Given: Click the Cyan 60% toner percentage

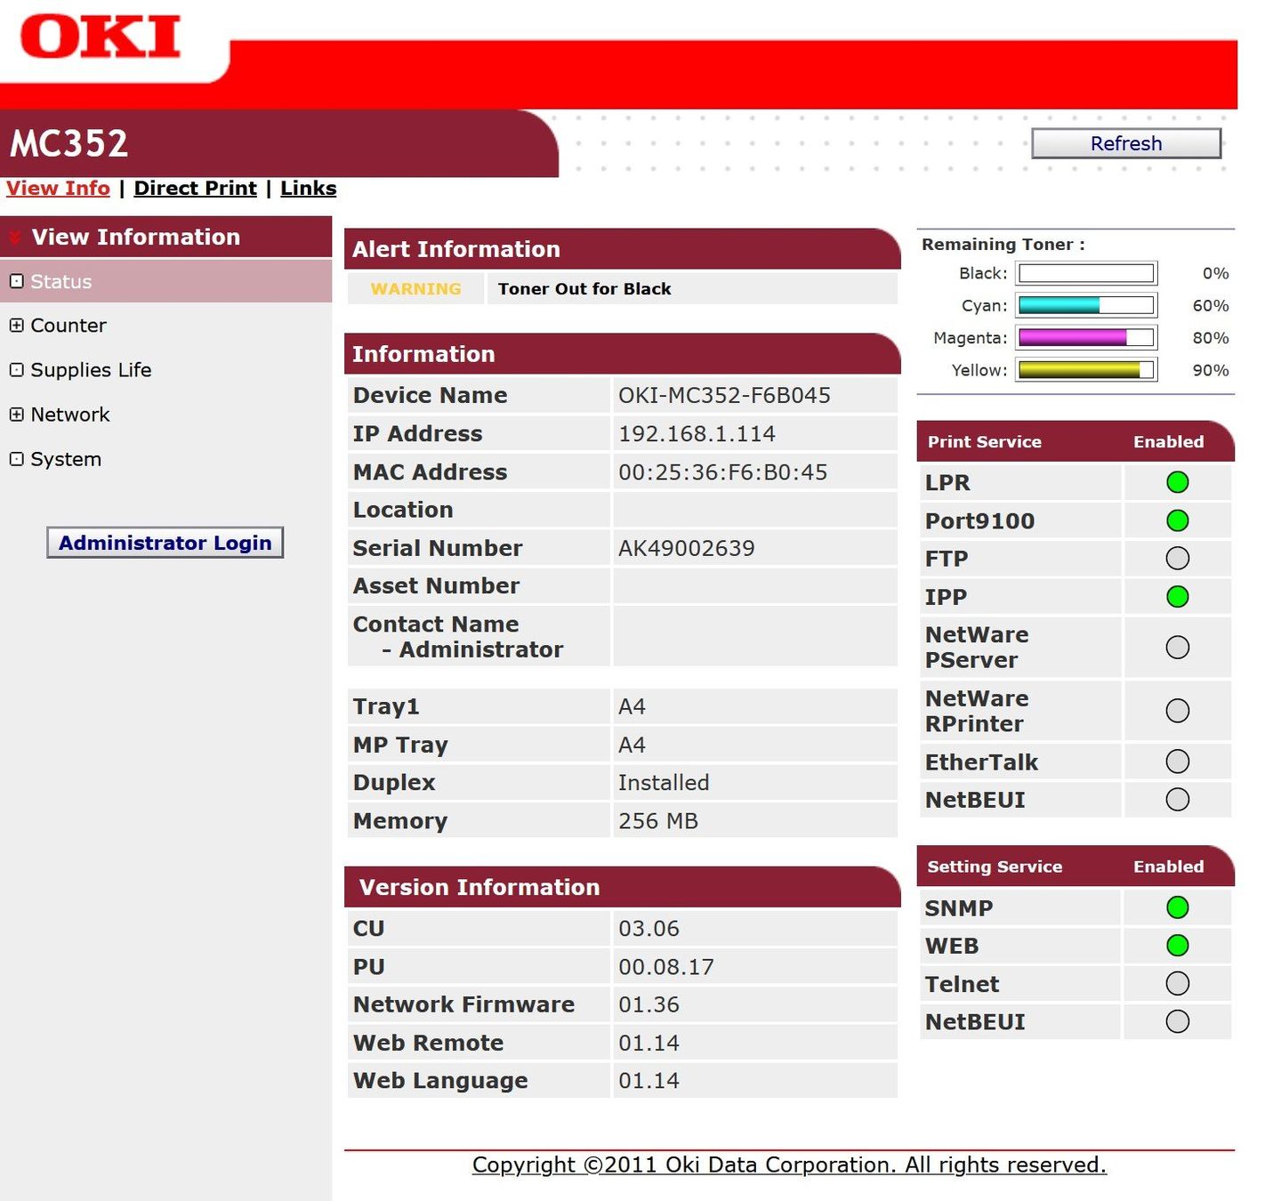Looking at the screenshot, I should click(x=1210, y=306).
